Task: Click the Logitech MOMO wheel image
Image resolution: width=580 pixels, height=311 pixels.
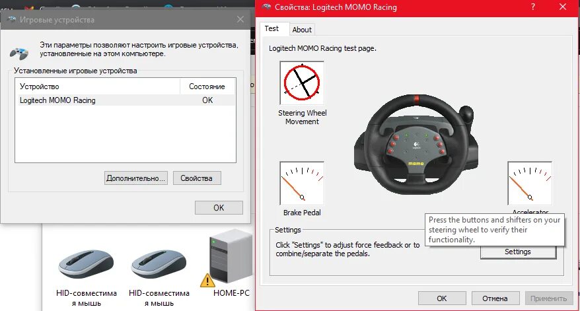Action: coord(416,144)
